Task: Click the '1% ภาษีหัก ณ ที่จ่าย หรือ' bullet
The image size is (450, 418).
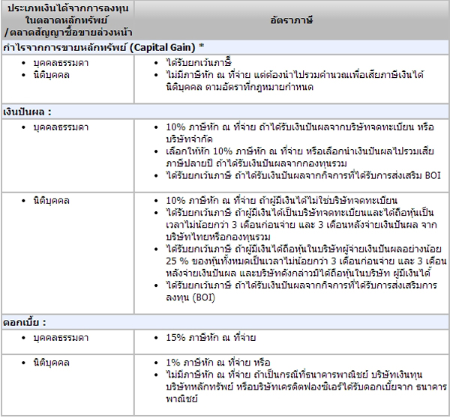Action: (218, 363)
